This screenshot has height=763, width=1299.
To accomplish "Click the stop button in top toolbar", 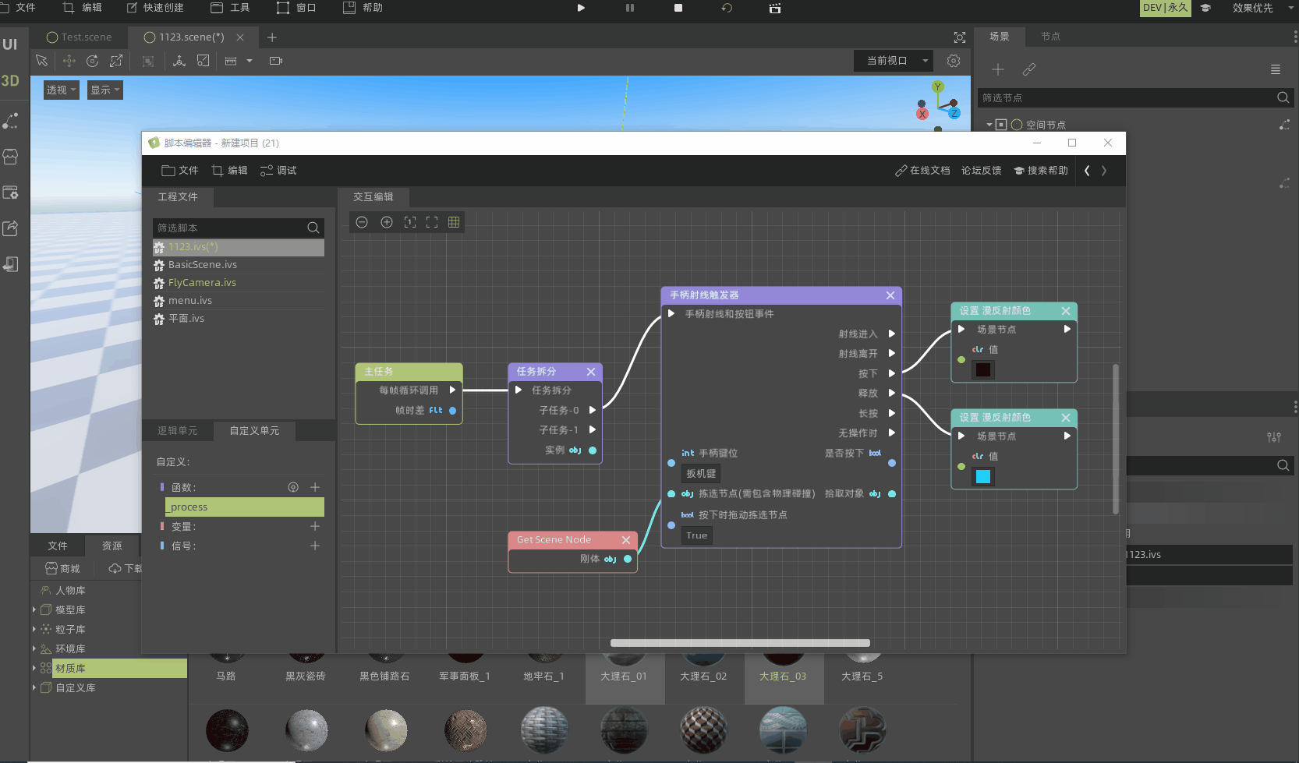I will [x=678, y=8].
